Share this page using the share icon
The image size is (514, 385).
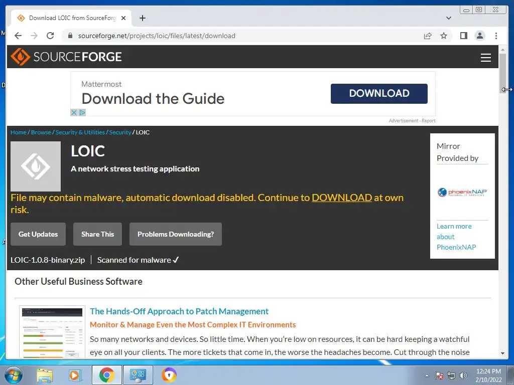pos(428,36)
